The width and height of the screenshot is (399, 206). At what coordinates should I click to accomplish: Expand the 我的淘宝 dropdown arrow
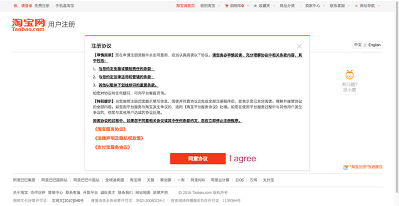coord(219,6)
